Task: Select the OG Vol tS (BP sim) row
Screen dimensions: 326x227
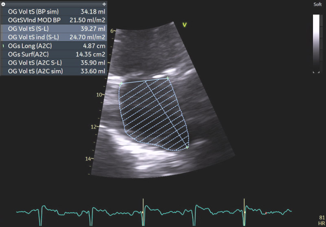Action: pyautogui.click(x=54, y=11)
